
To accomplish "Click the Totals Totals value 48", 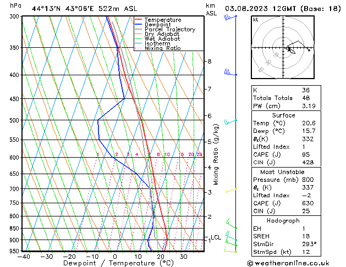I will (x=306, y=98).
